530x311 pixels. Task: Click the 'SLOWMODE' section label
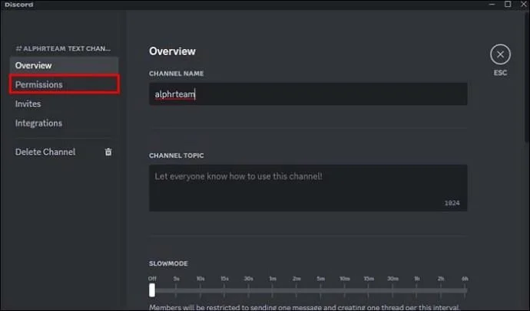(x=168, y=264)
